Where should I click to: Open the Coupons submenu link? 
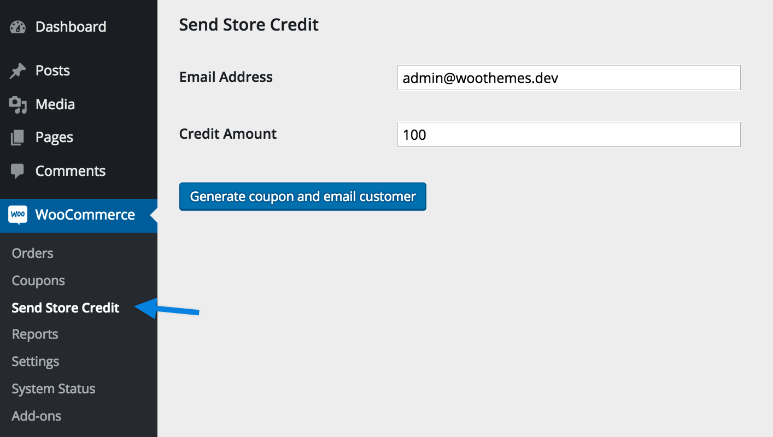tap(38, 281)
